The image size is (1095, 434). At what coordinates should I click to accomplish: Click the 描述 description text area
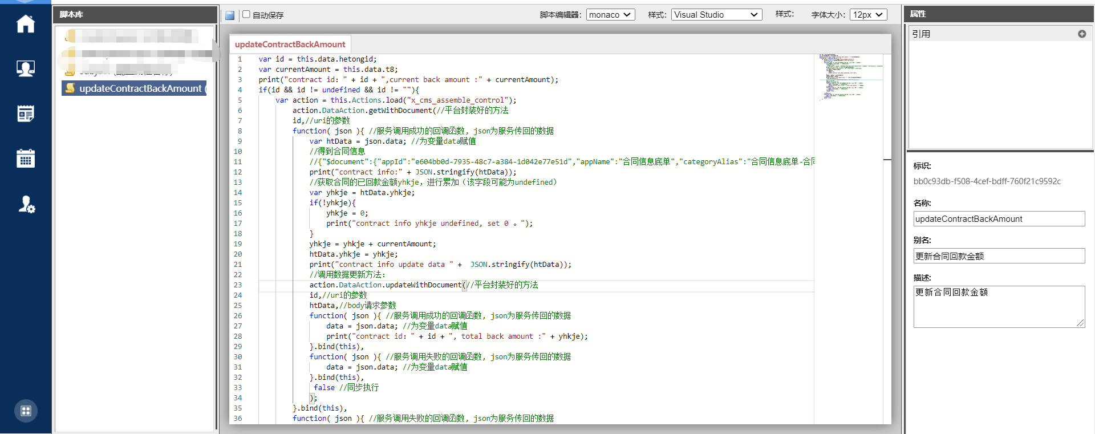tap(999, 307)
